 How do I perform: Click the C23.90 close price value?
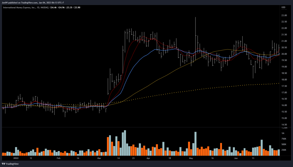tap(76, 7)
